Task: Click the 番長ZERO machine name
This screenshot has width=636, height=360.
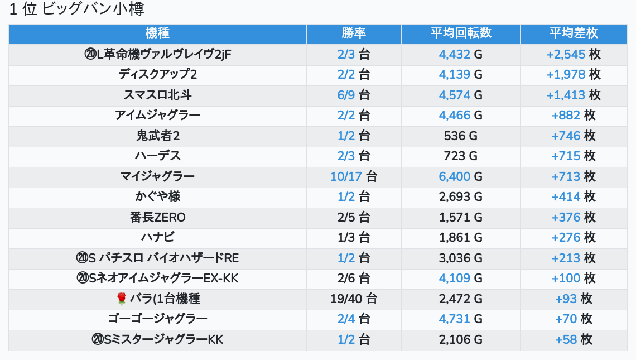Action: 157,218
